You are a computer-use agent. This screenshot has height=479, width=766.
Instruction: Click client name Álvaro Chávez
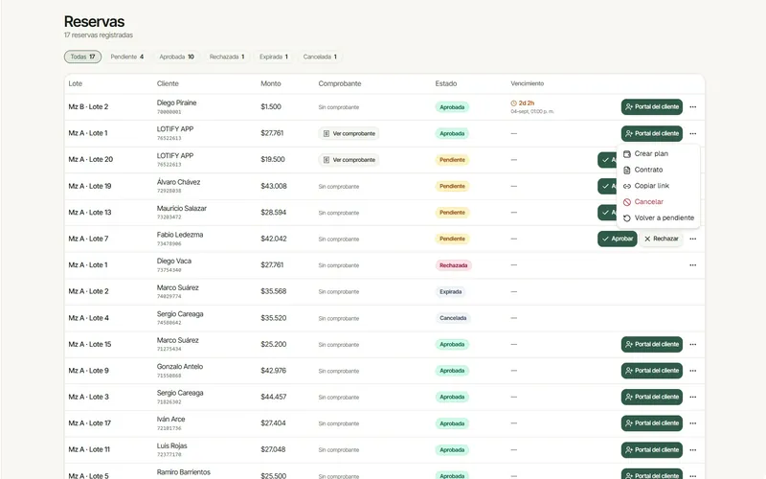pos(178,182)
